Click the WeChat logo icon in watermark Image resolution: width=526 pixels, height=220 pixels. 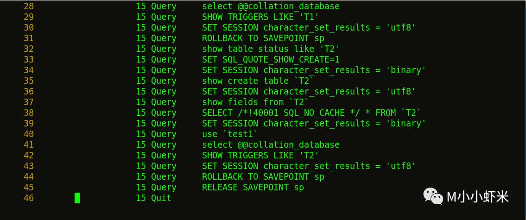coord(433,196)
